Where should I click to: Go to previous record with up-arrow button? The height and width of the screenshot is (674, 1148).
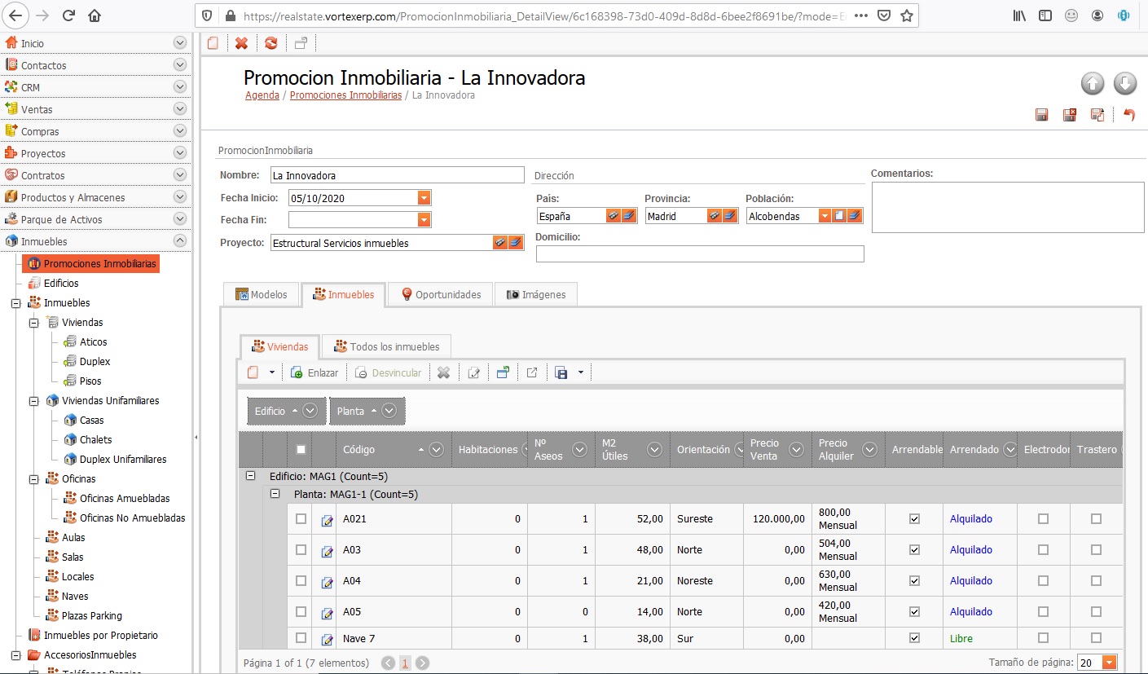coord(1093,83)
